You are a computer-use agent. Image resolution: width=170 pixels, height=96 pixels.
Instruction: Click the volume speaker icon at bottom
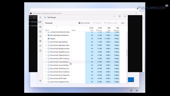pyautogui.click(x=137, y=91)
